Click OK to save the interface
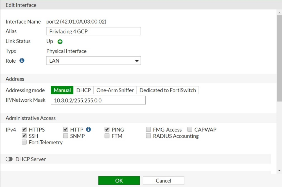Image resolution: width=282 pixels, height=187 pixels. (x=119, y=180)
